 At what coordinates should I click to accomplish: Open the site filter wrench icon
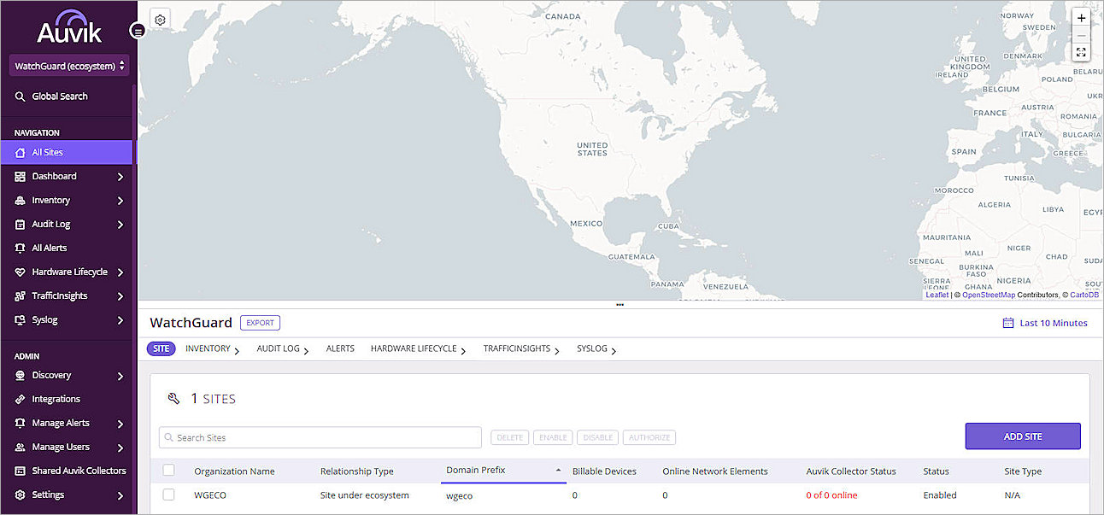174,398
